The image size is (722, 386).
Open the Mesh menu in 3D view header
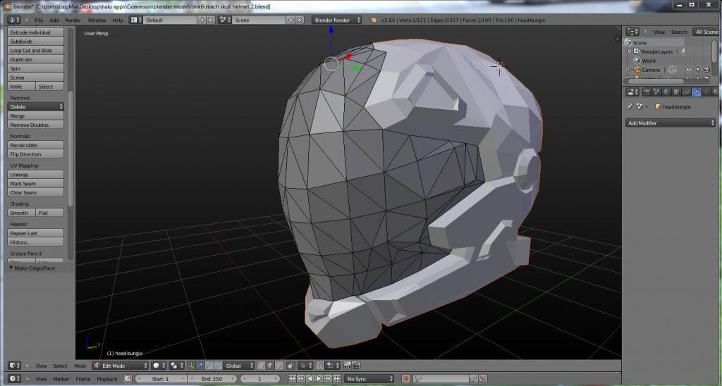click(80, 366)
